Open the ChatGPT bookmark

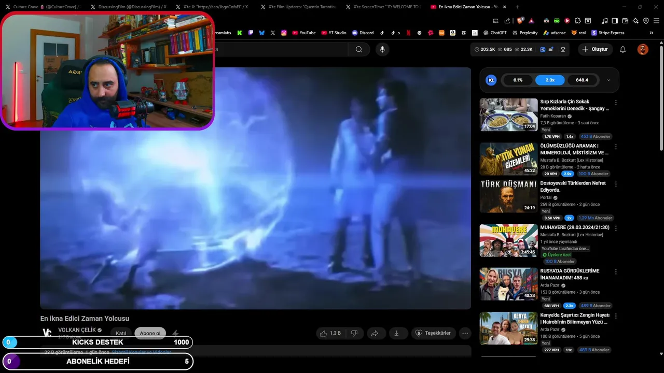[495, 33]
